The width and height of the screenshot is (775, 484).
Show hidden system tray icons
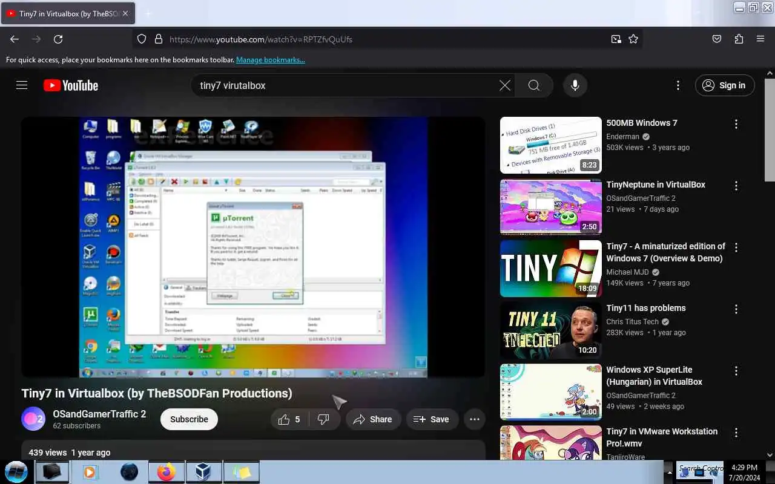click(x=670, y=472)
